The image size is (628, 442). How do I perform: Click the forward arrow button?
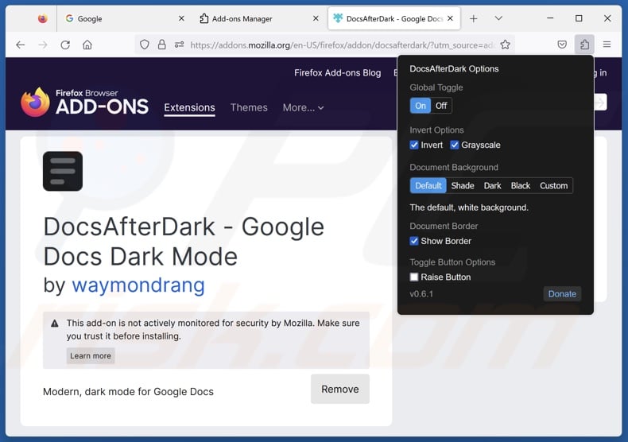coord(43,45)
